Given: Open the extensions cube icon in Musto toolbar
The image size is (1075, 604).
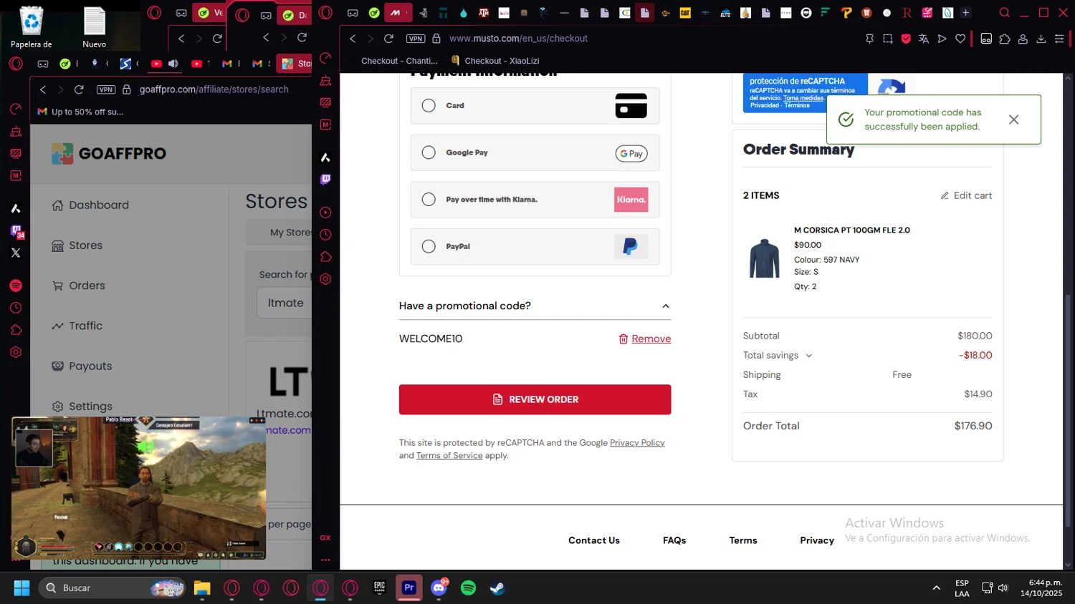Looking at the screenshot, I should [x=1005, y=39].
